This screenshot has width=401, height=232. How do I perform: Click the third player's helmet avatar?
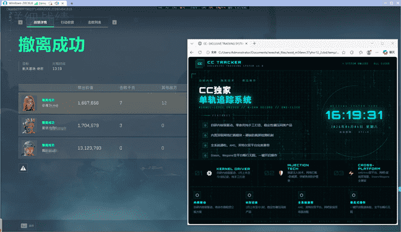29,148
